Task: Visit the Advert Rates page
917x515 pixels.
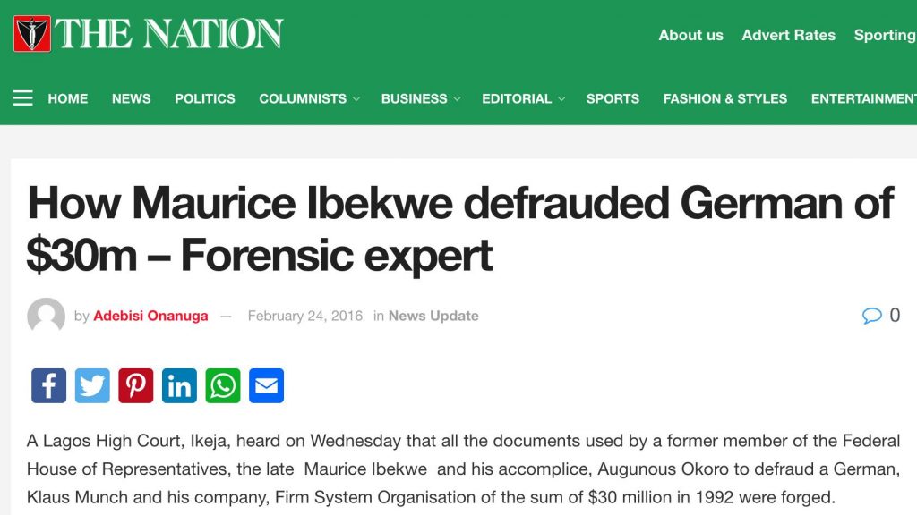Action: [x=788, y=35]
